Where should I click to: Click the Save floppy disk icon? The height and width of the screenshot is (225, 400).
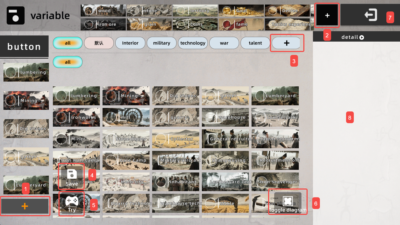(72, 175)
